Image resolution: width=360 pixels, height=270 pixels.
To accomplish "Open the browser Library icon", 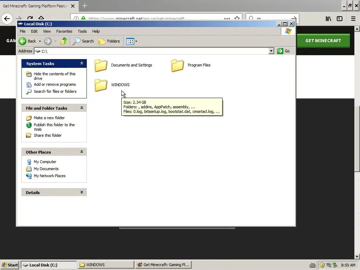I will coord(328,19).
